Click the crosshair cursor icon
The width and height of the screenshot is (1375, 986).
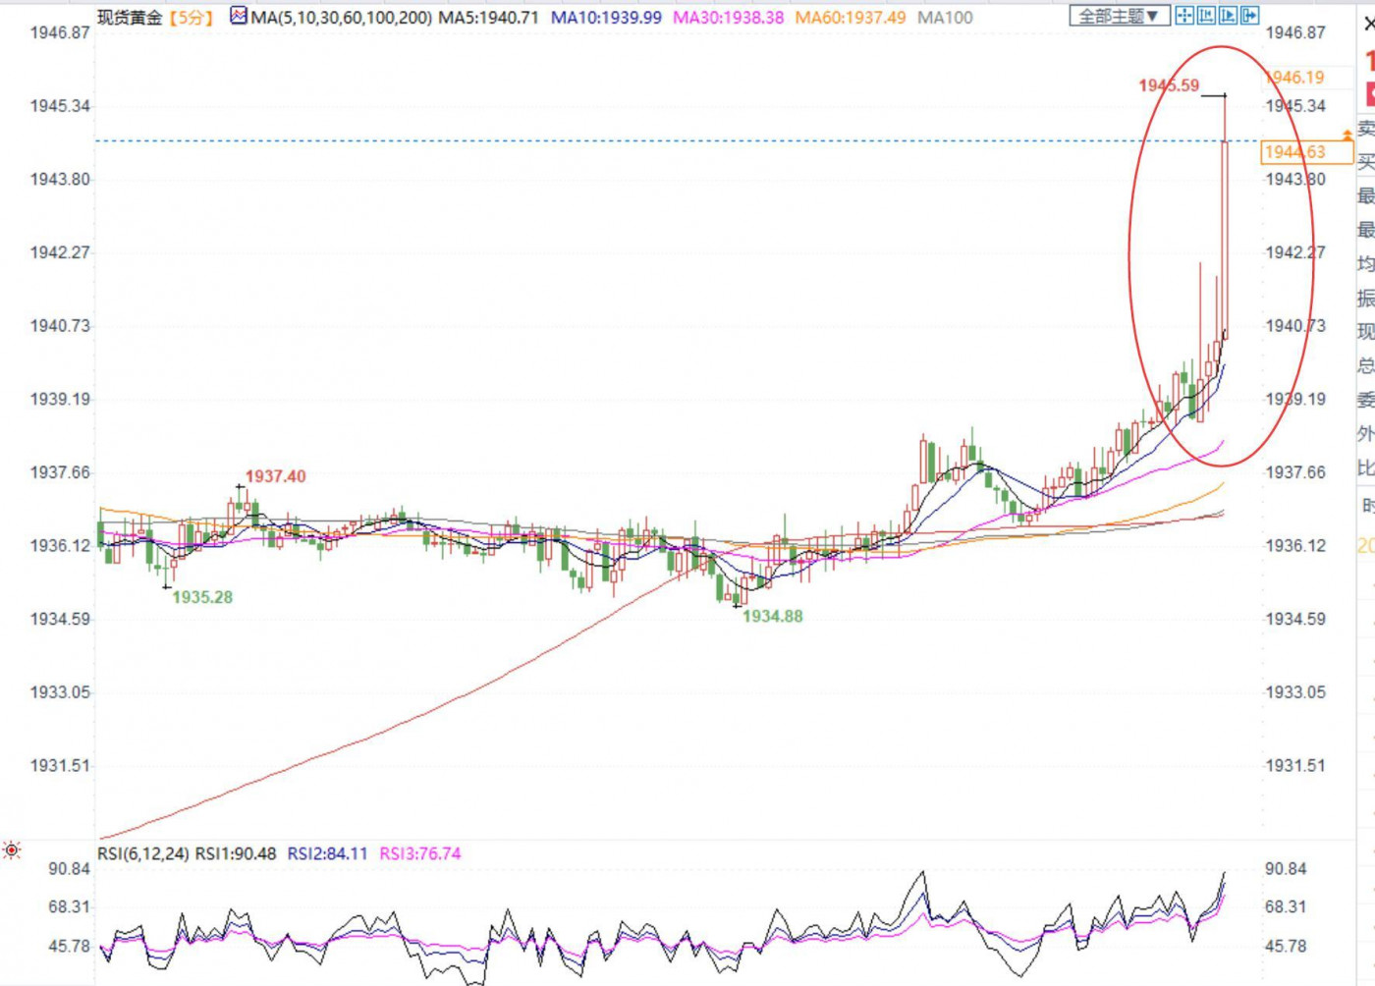tap(1184, 16)
